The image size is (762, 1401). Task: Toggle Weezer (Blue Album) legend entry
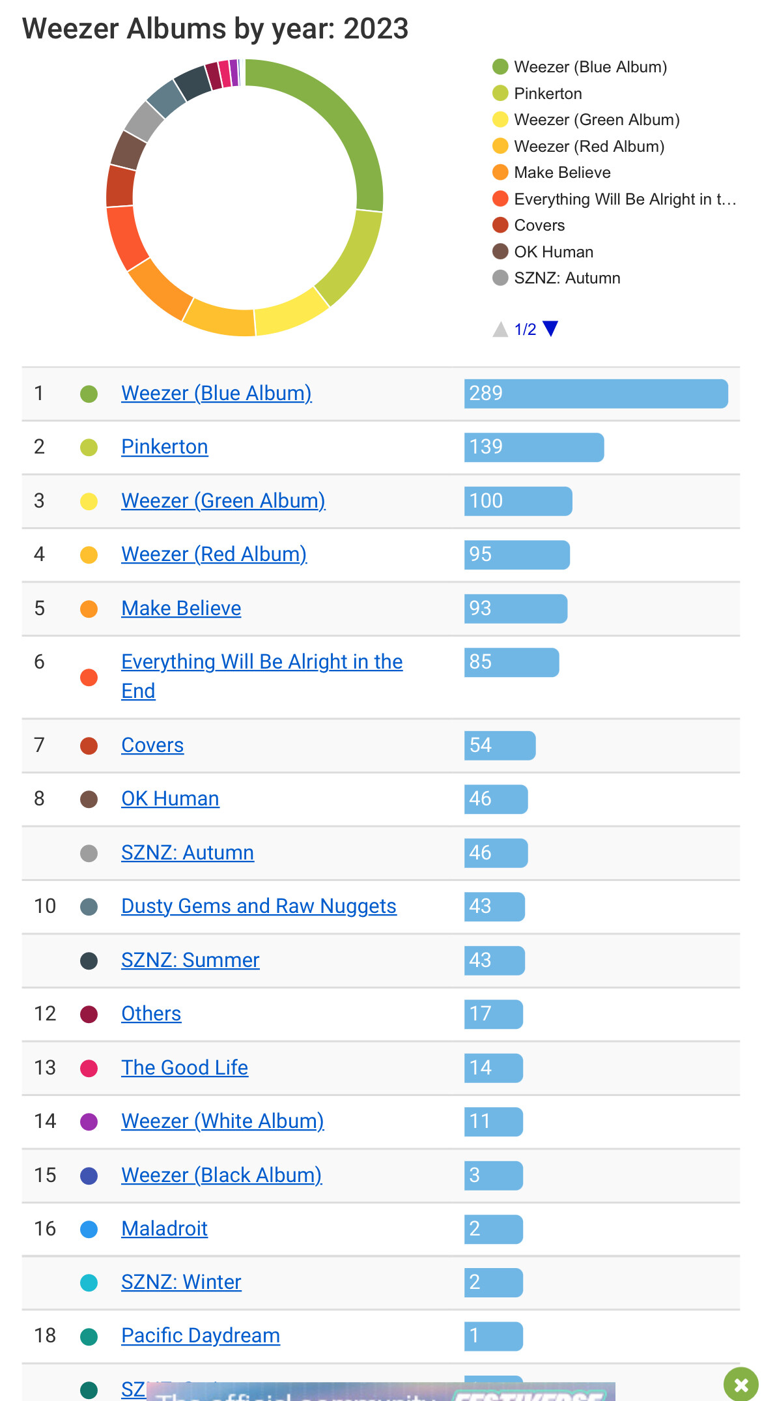point(580,67)
